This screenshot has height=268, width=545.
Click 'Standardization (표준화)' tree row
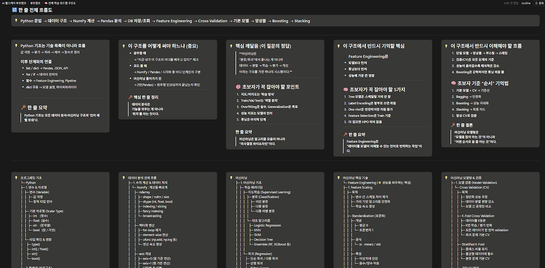tap(368, 216)
